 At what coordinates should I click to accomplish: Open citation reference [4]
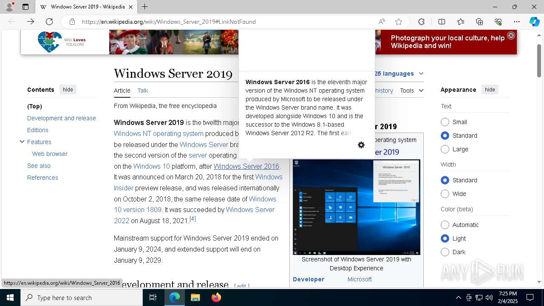pyautogui.click(x=193, y=218)
